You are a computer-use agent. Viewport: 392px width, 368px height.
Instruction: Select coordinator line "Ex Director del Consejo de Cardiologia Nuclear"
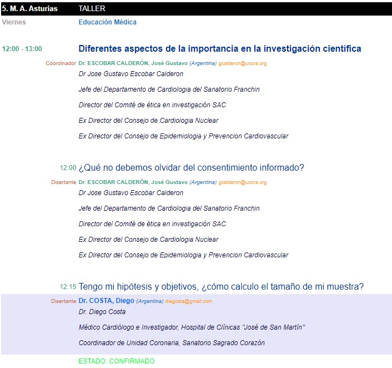point(148,121)
